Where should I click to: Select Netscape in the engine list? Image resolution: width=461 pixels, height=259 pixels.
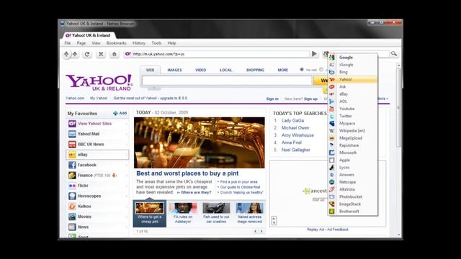point(353,182)
